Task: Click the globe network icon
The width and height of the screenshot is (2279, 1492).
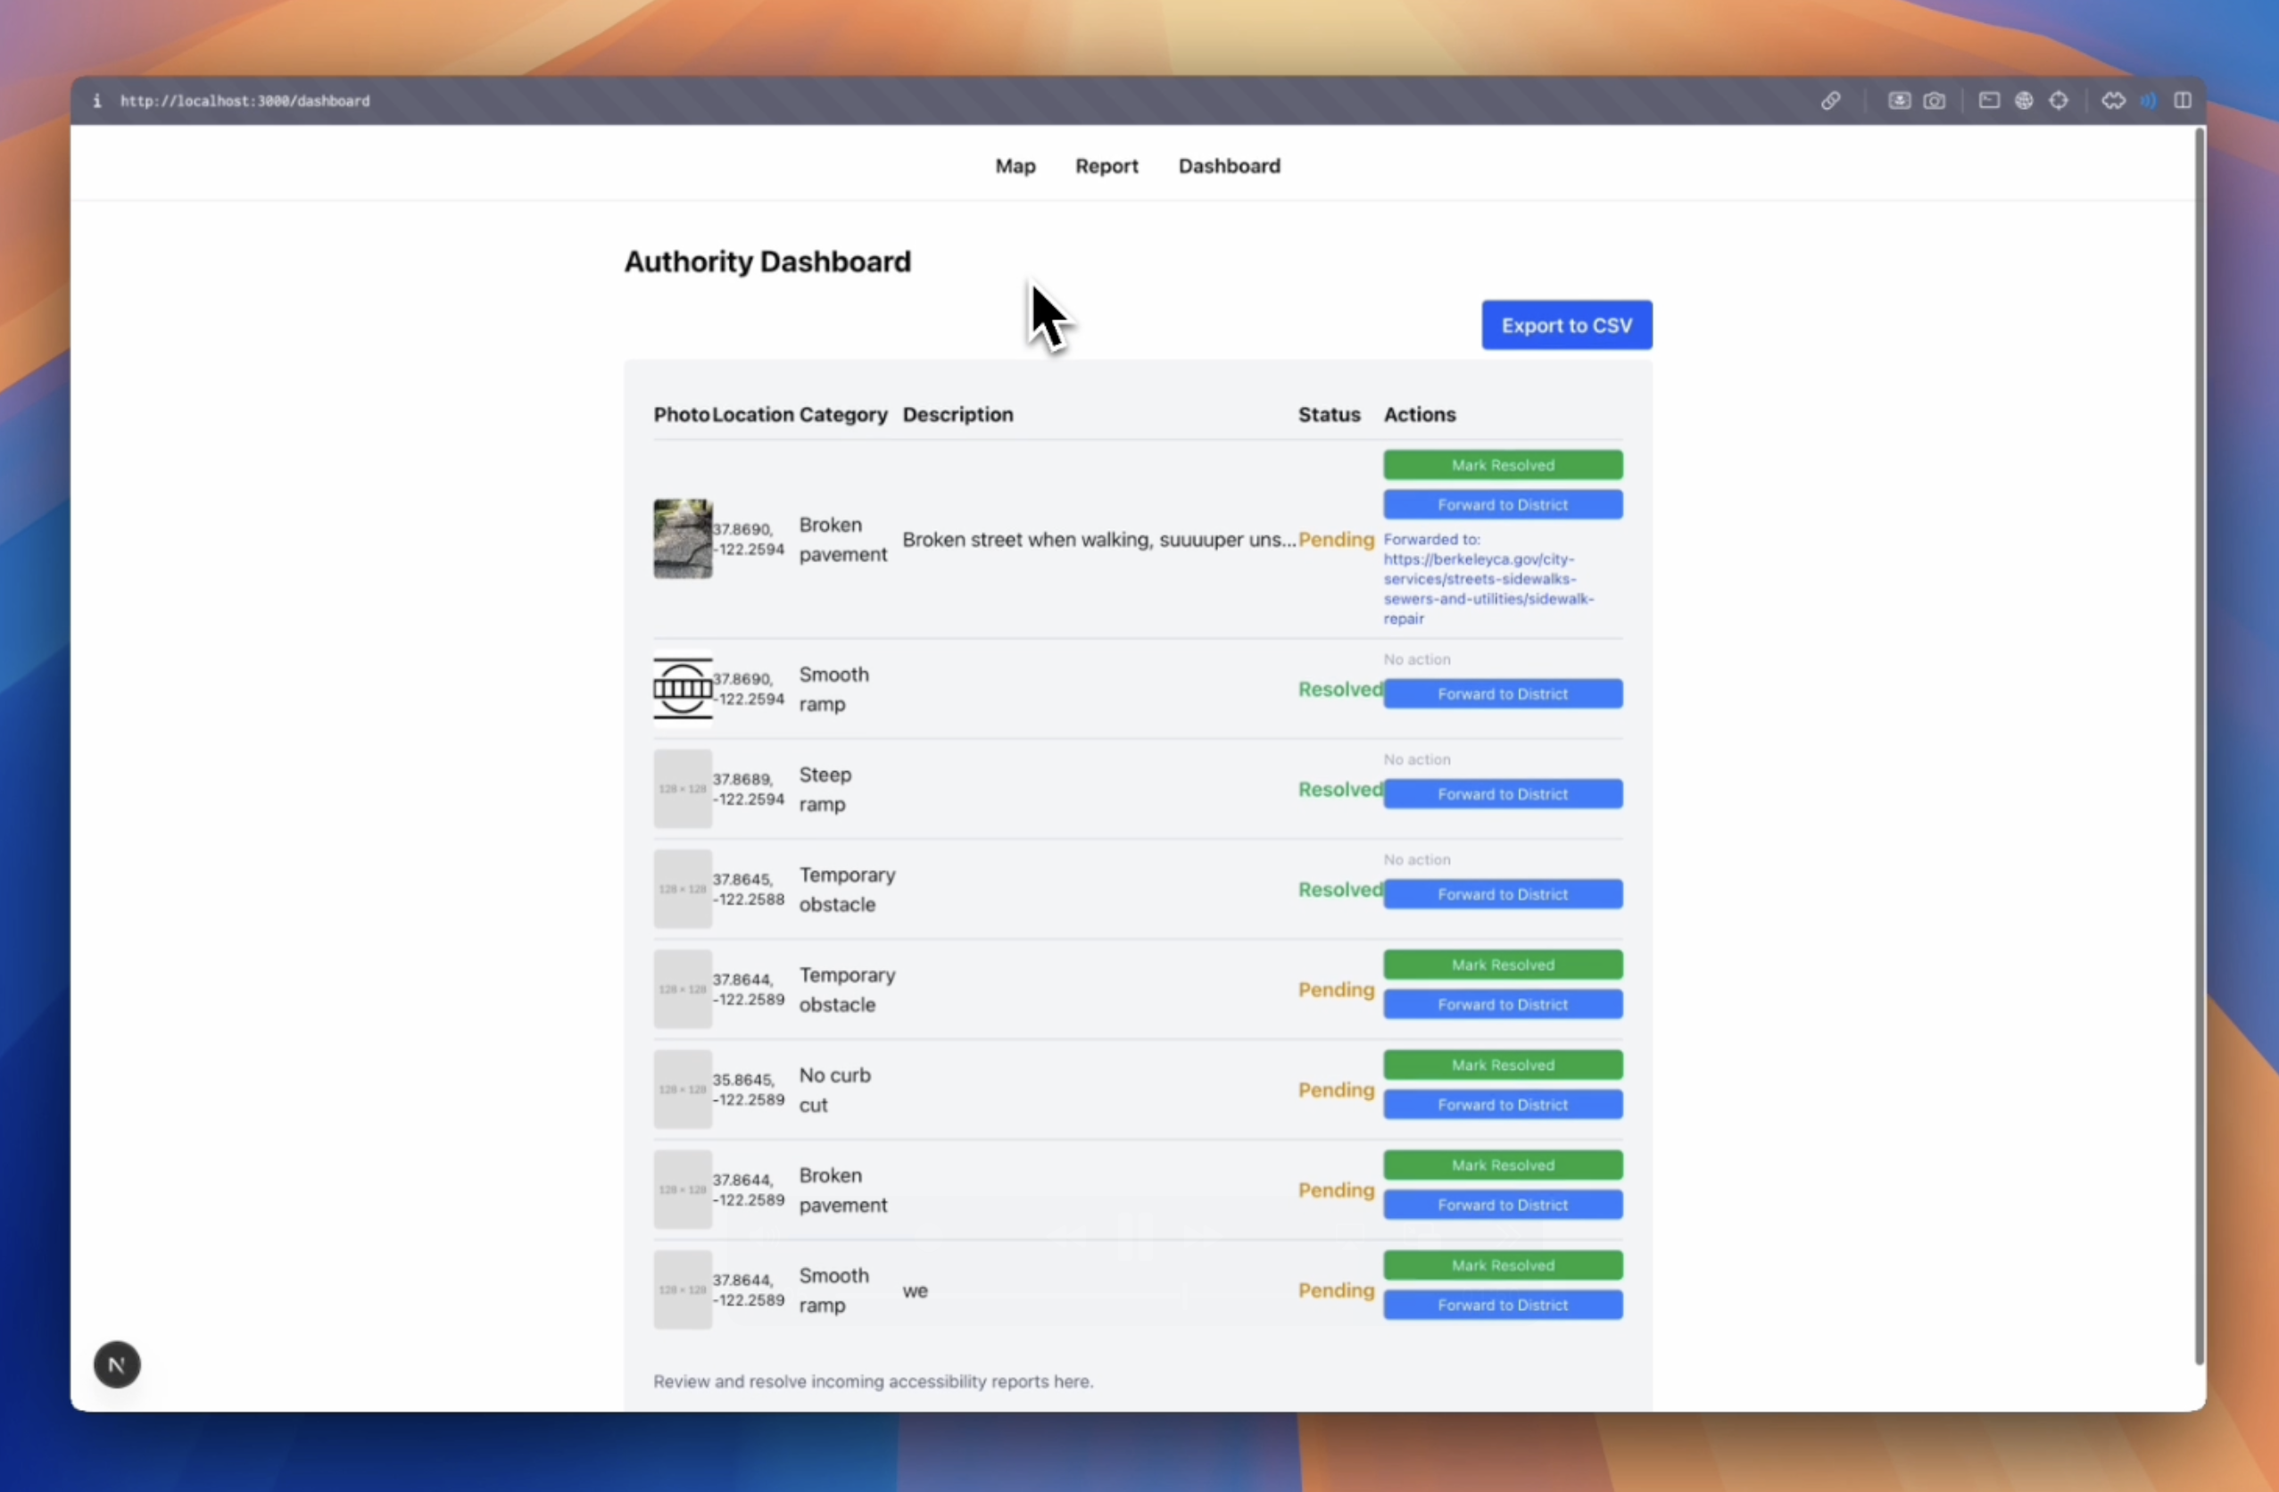Action: pyautogui.click(x=2023, y=101)
